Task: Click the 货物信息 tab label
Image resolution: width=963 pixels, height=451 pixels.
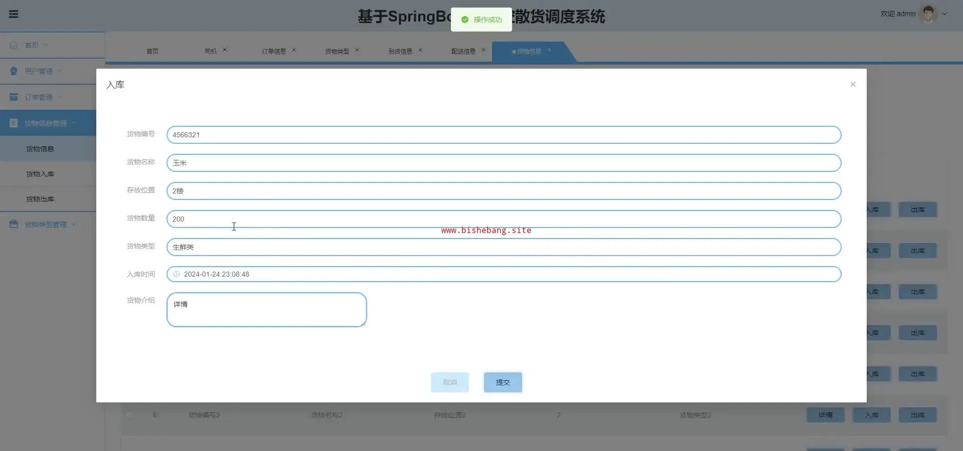Action: click(529, 51)
